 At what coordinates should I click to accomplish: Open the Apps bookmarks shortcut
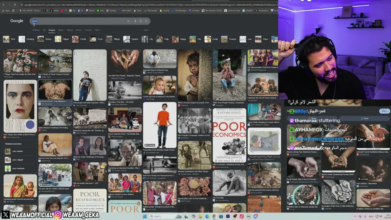pyautogui.click(x=6, y=10)
